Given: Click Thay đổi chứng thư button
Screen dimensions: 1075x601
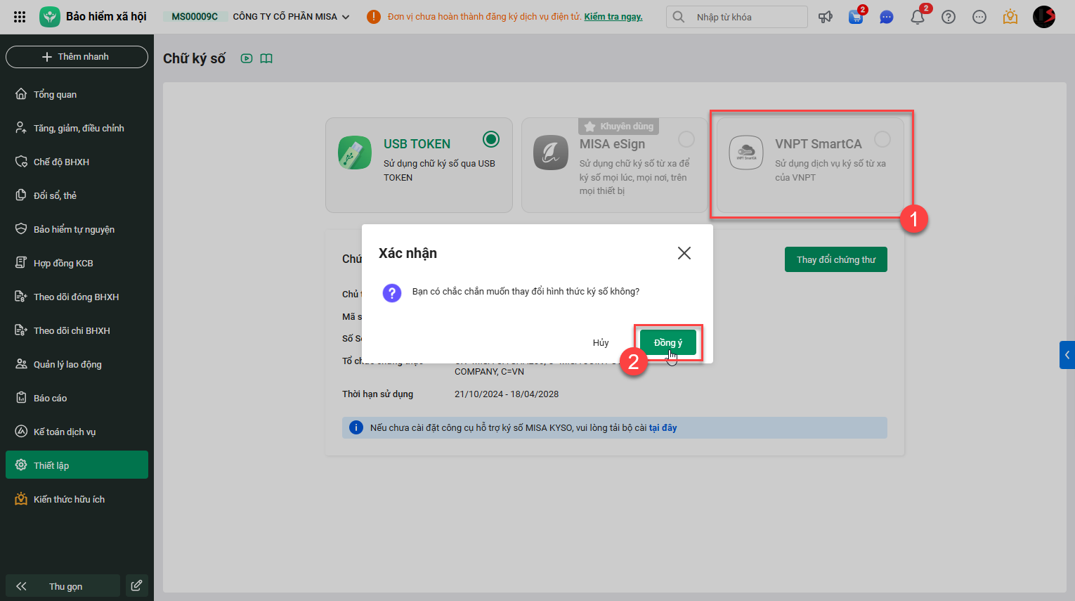Looking at the screenshot, I should (836, 259).
